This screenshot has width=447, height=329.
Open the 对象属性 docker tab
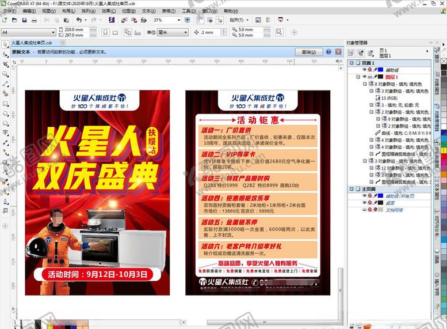437,84
